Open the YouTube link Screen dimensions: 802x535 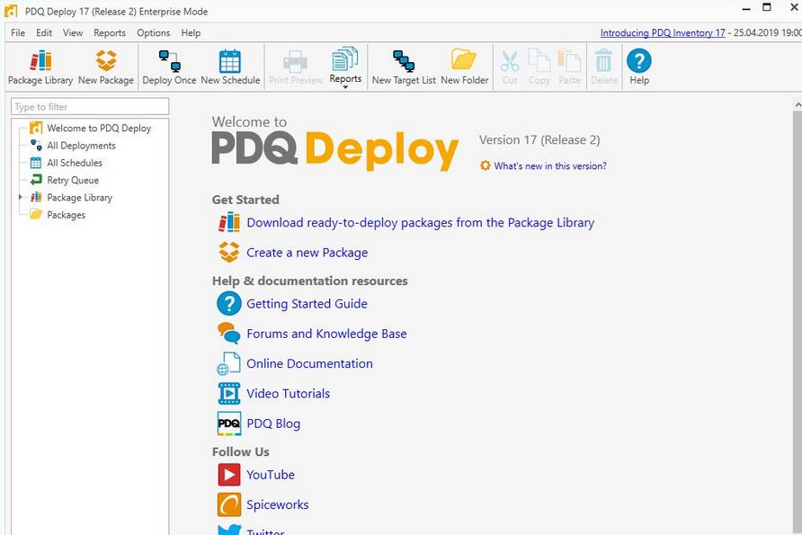[x=271, y=475]
